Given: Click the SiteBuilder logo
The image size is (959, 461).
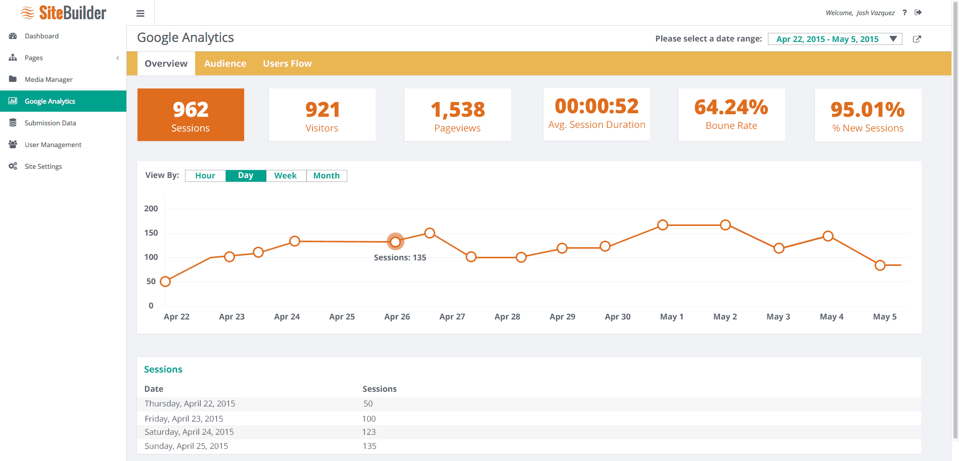Looking at the screenshot, I should tap(63, 13).
